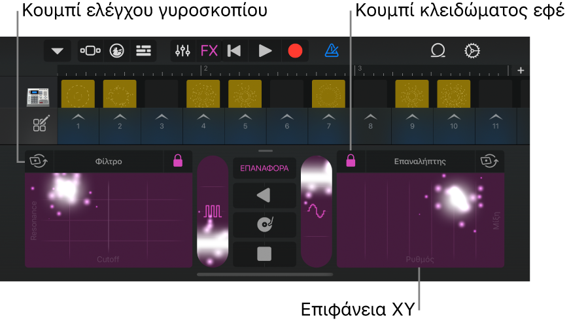Choose effect via Φίλτρο name button
569x327 pixels.
(109, 161)
